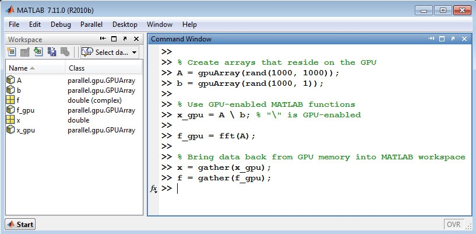
Task: Click the "double (complex)" class cell
Action: pyautogui.click(x=94, y=100)
